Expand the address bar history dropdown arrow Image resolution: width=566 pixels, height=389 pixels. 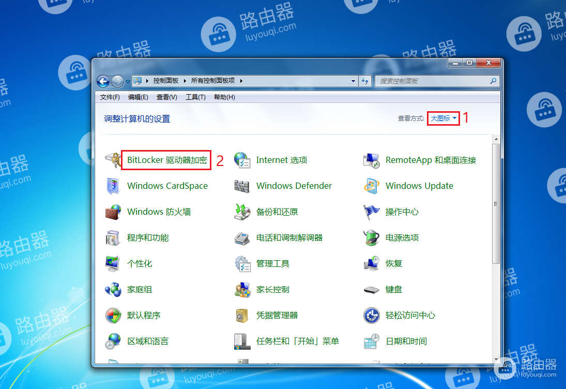(353, 81)
